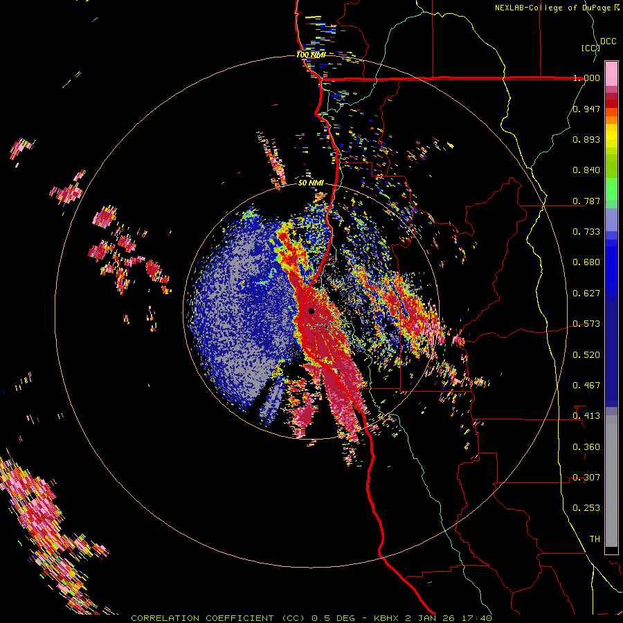Click the 0.5 DEG elevation text in caption
This screenshot has width=623, height=623.
(x=334, y=618)
